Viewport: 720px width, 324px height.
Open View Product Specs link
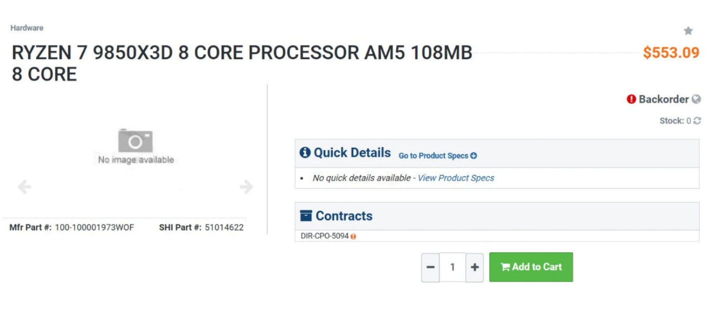coord(456,177)
